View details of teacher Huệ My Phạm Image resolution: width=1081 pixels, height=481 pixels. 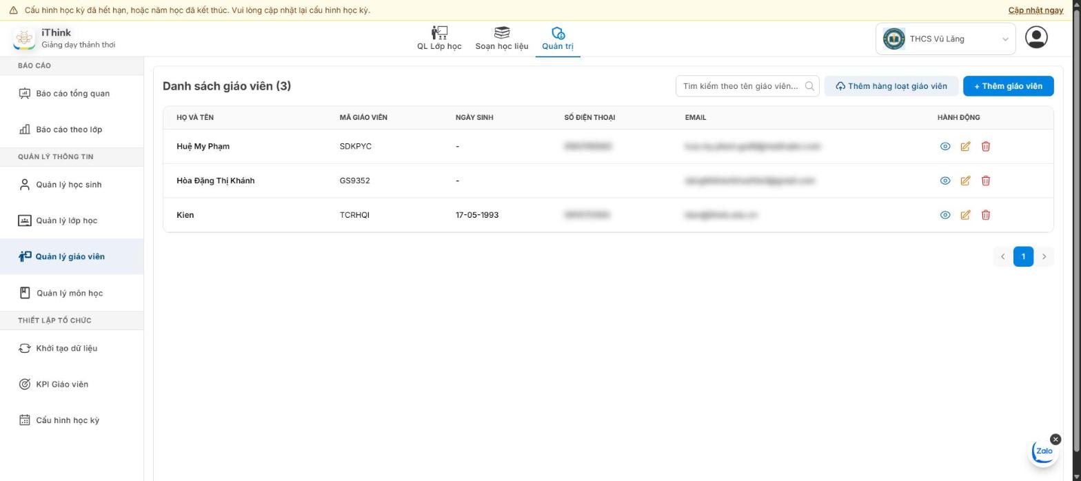point(945,146)
